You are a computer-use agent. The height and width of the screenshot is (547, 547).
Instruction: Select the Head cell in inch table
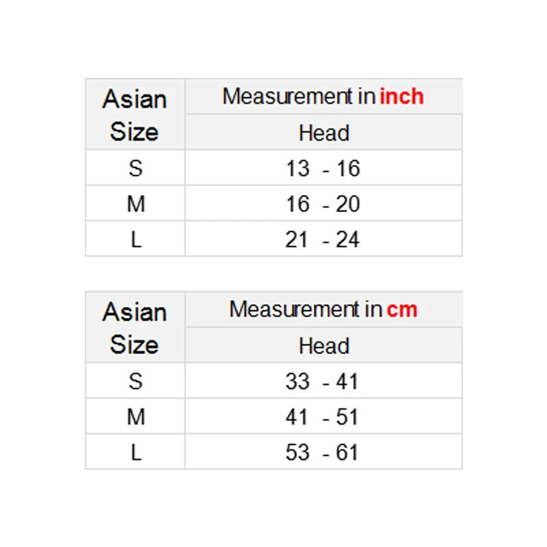click(x=323, y=133)
